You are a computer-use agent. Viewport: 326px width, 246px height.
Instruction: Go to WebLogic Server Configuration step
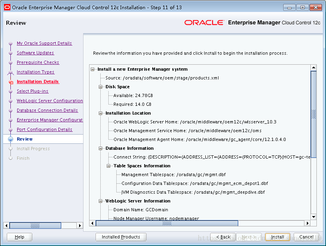tap(50, 101)
